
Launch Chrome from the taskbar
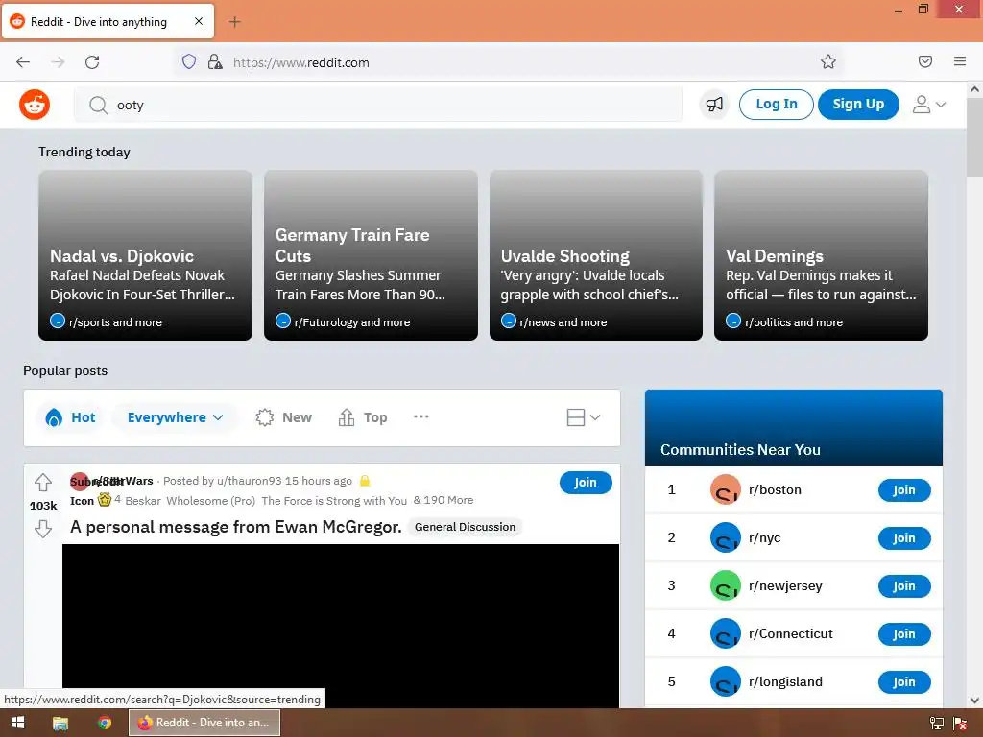click(x=105, y=723)
